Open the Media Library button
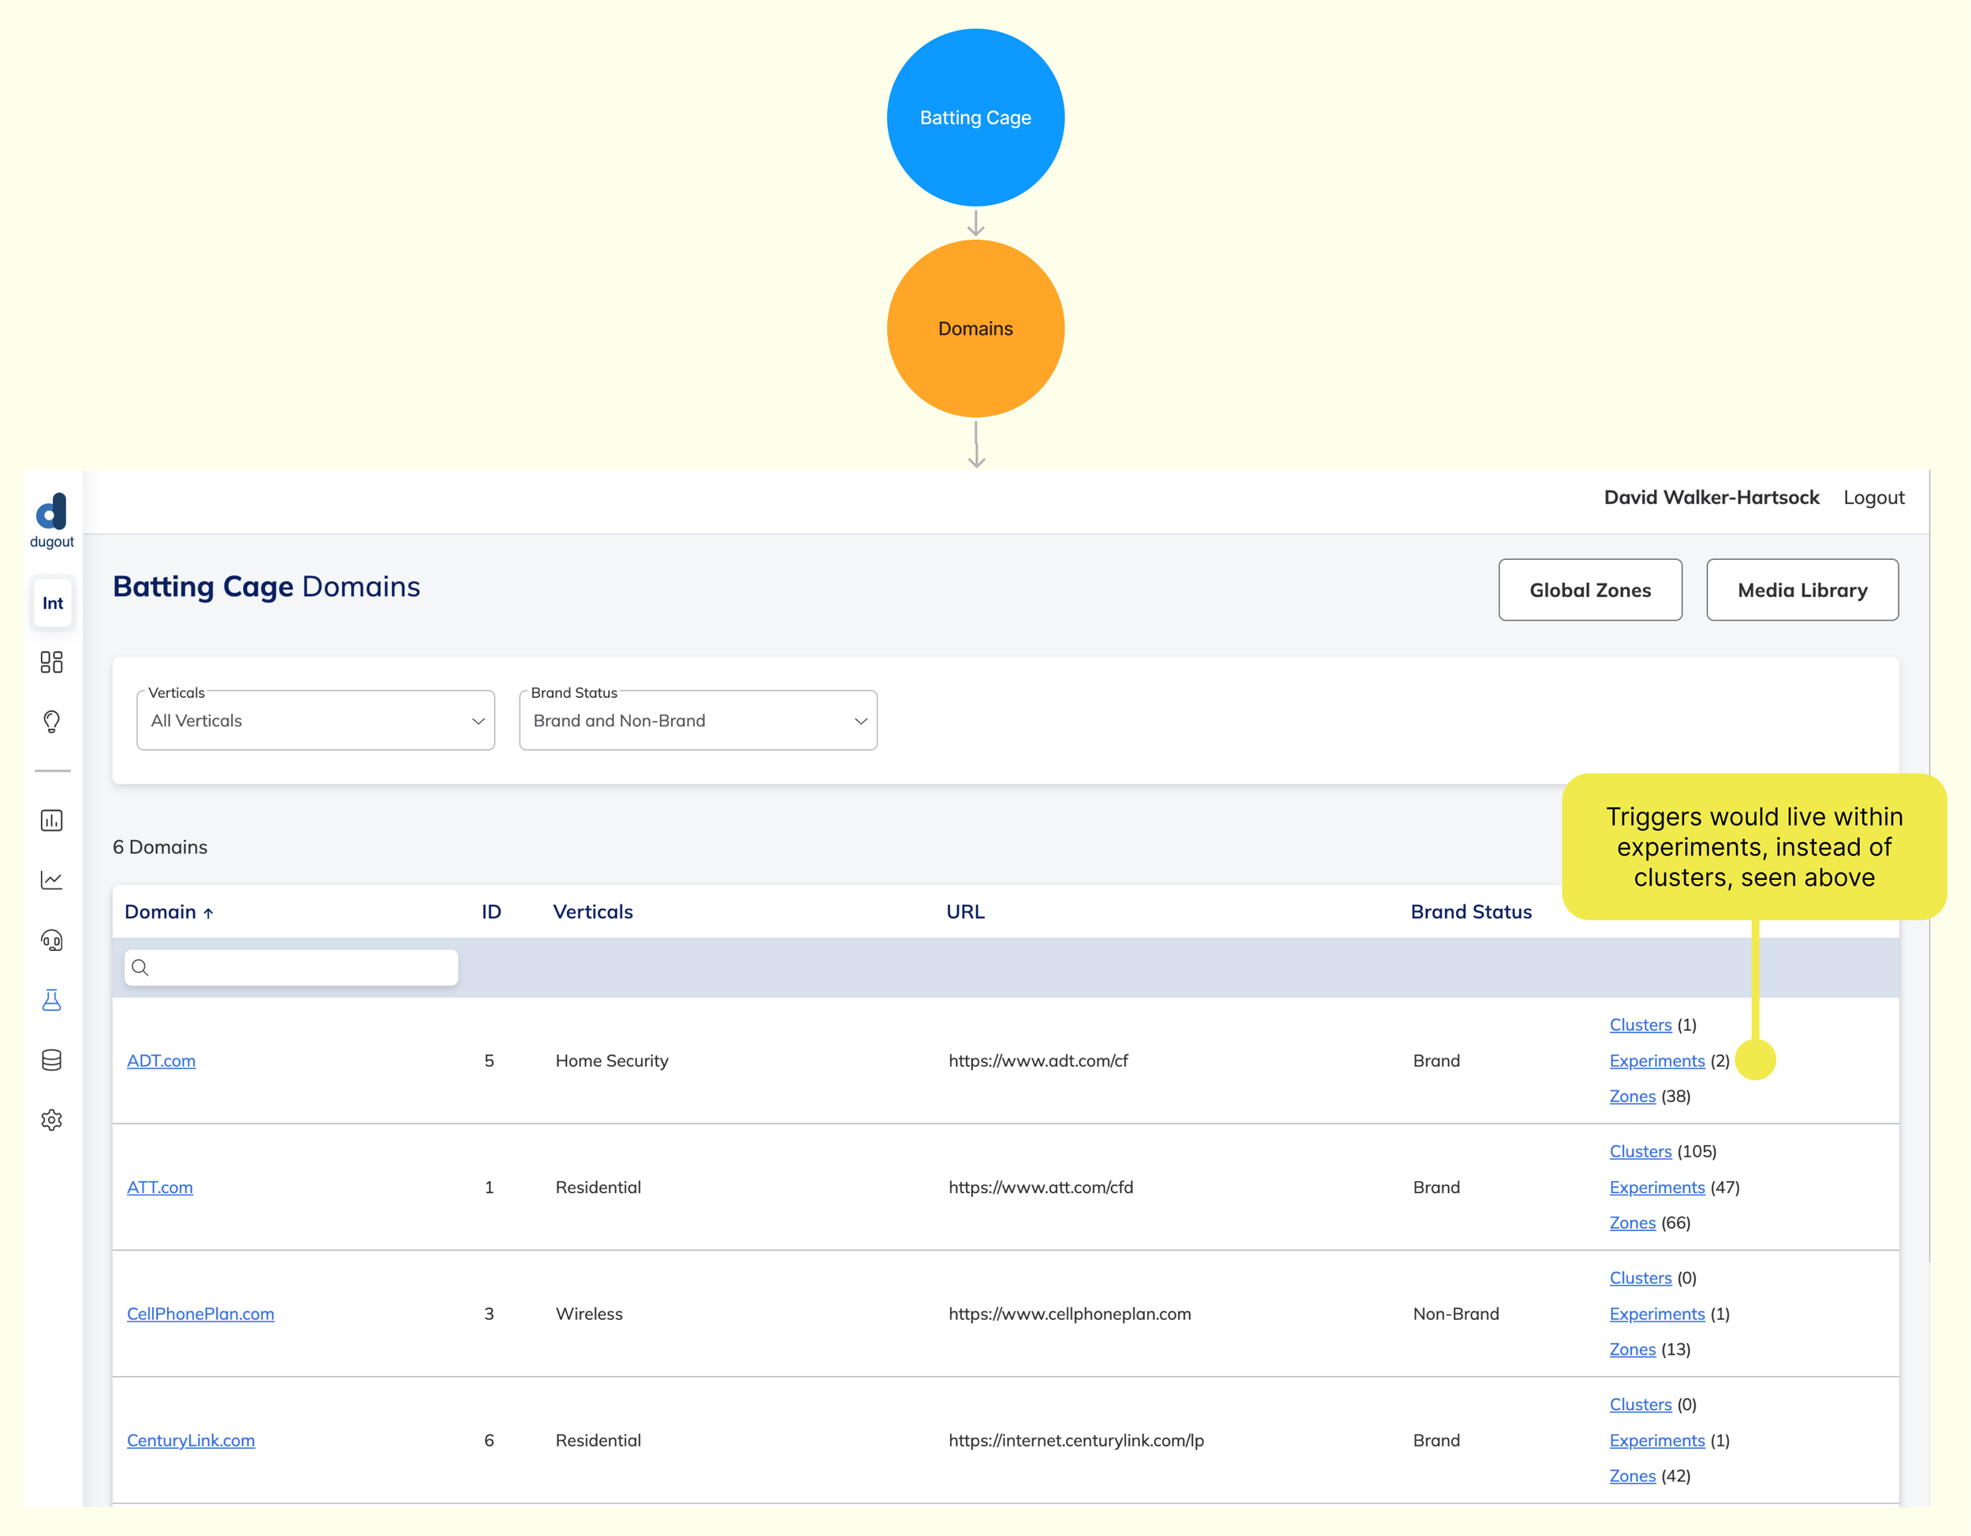The height and width of the screenshot is (1536, 1971). pos(1801,591)
